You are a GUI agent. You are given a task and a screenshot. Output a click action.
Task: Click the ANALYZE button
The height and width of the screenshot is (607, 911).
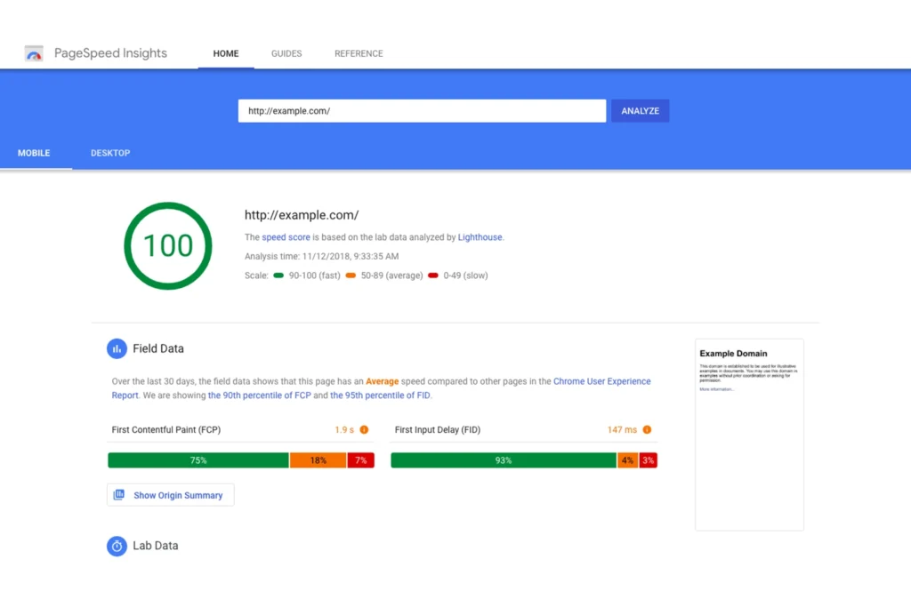[641, 111]
